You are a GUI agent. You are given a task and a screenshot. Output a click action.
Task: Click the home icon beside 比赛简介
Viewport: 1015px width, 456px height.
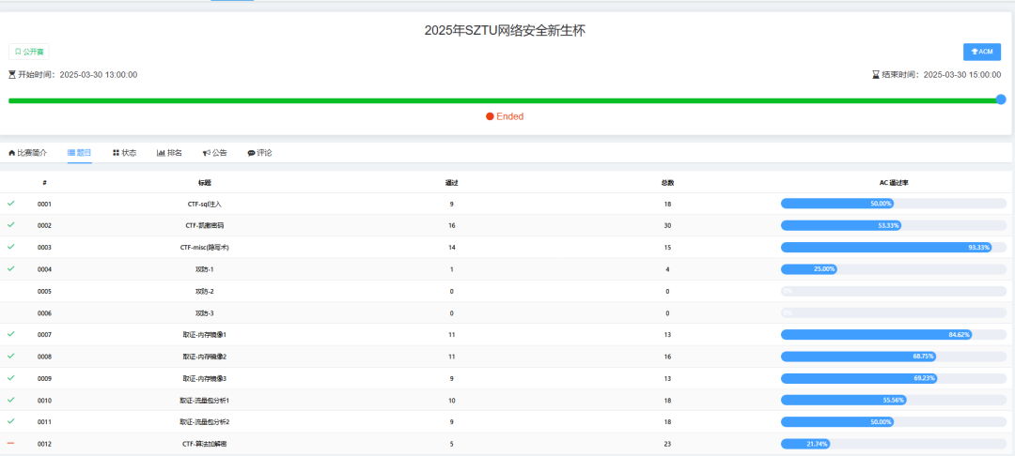tap(12, 152)
